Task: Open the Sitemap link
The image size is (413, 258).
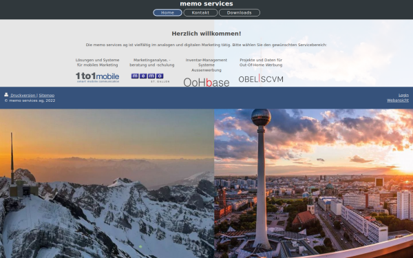Action: pyautogui.click(x=47, y=96)
